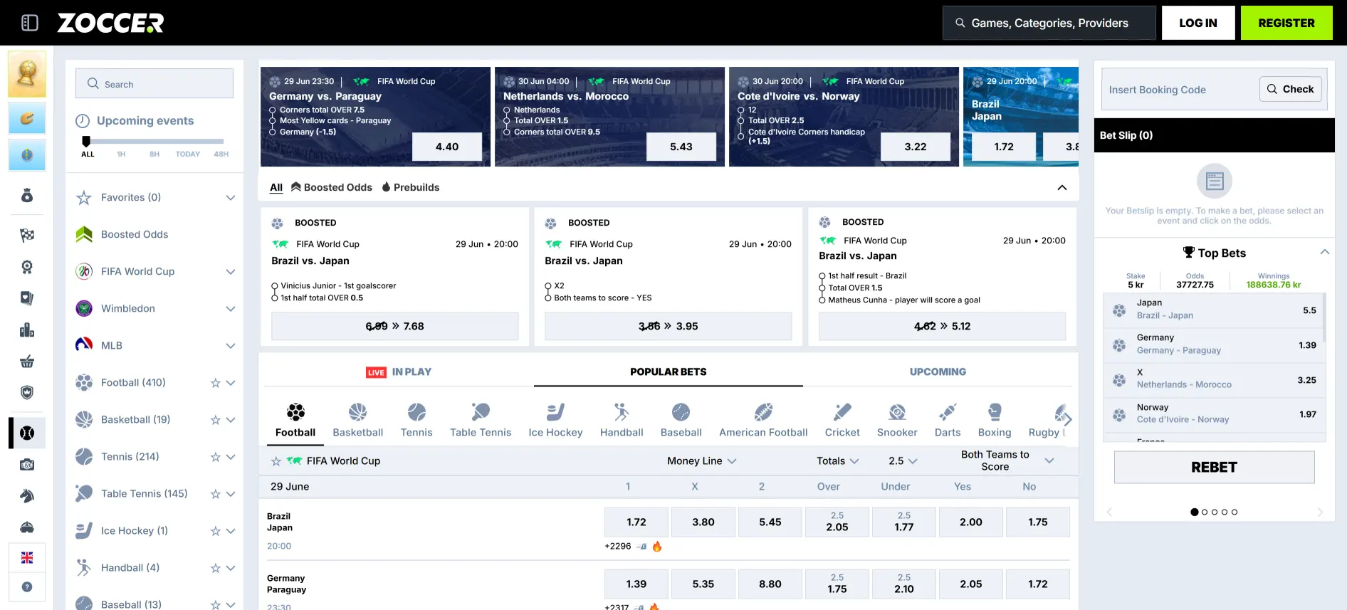Star the FIFA World Cup league header
1347x610 pixels.
click(x=276, y=461)
